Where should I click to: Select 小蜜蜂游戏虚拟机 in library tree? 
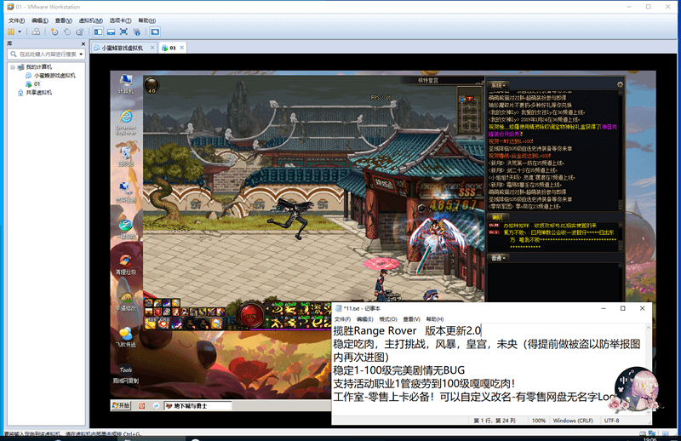click(50, 76)
